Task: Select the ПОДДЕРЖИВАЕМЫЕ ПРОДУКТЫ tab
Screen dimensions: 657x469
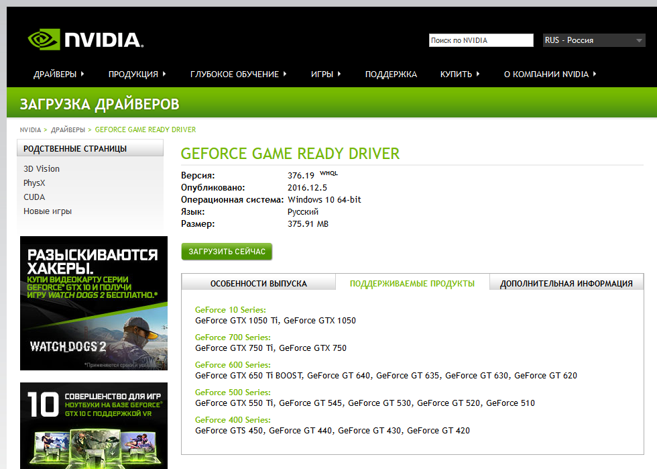Action: (412, 284)
